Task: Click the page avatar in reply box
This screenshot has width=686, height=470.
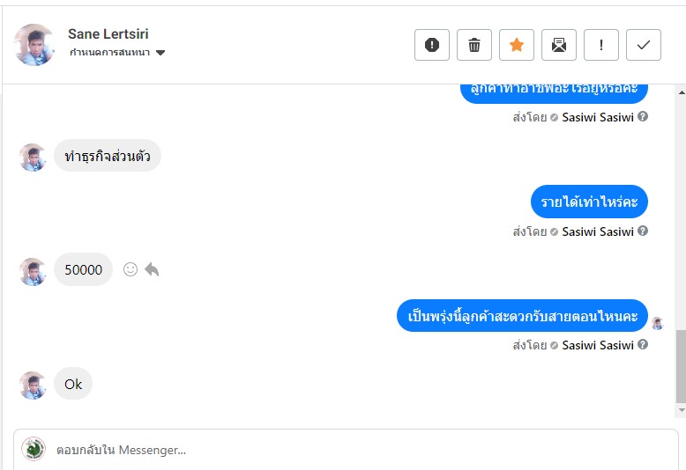Action: tap(34, 449)
